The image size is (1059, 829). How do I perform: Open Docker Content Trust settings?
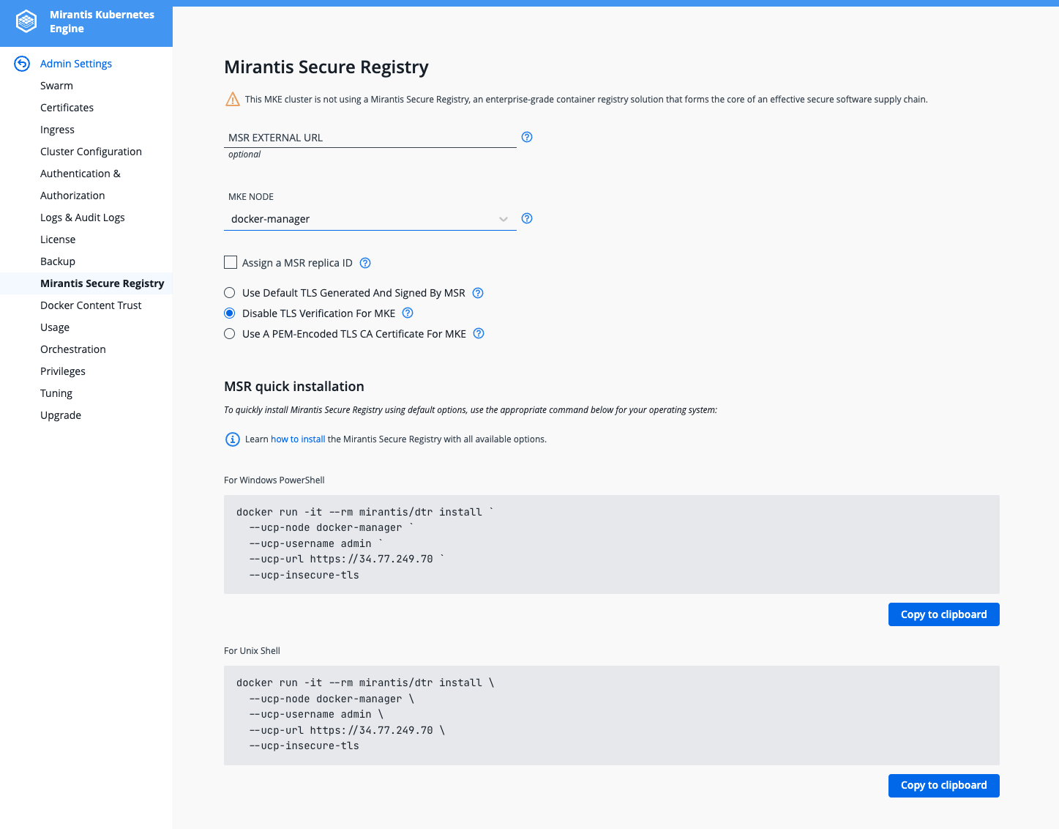(91, 305)
